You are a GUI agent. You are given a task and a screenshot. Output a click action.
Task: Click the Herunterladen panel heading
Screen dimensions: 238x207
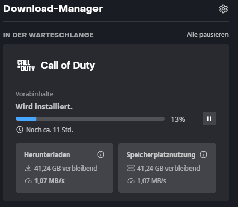coord(47,154)
